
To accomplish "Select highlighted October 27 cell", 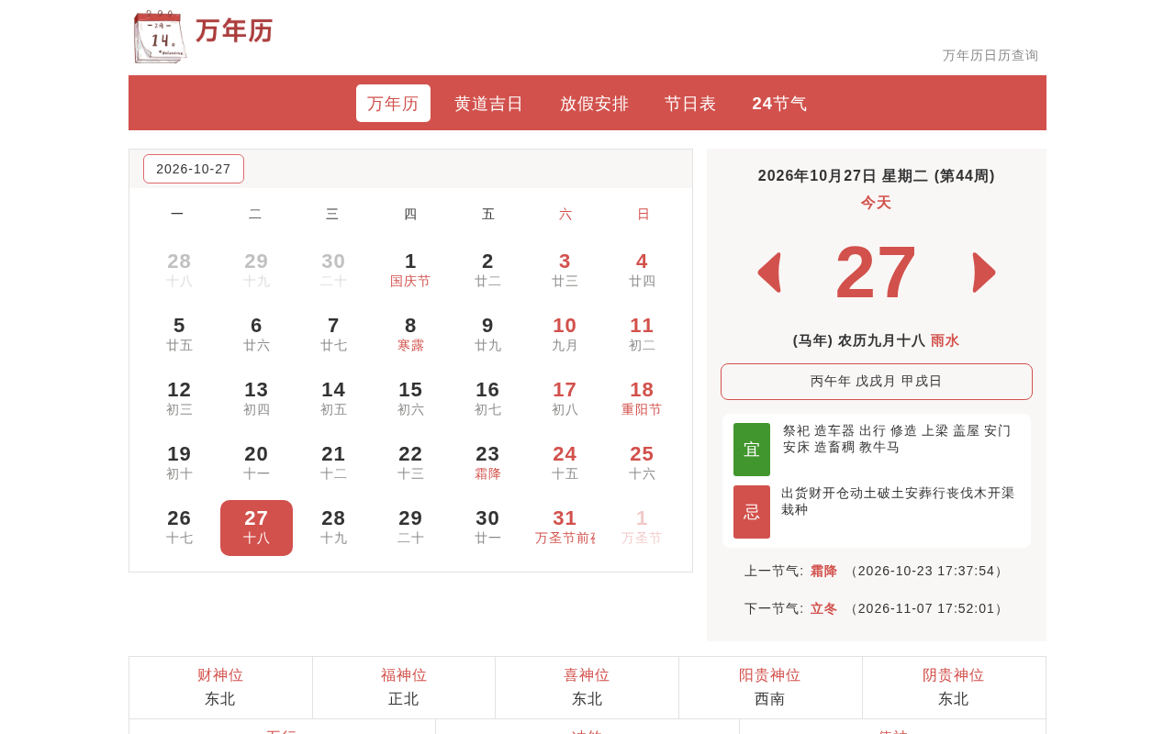I will click(x=256, y=528).
